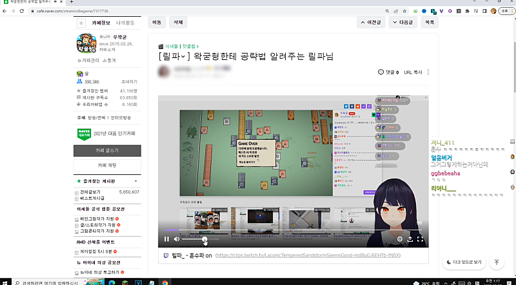Pause the Twitch clip video
This screenshot has height=285, width=516.
(166, 239)
